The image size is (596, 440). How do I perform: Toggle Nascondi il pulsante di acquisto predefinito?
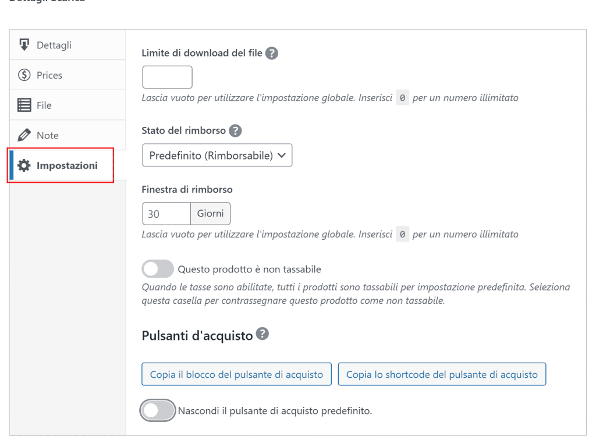coord(157,410)
